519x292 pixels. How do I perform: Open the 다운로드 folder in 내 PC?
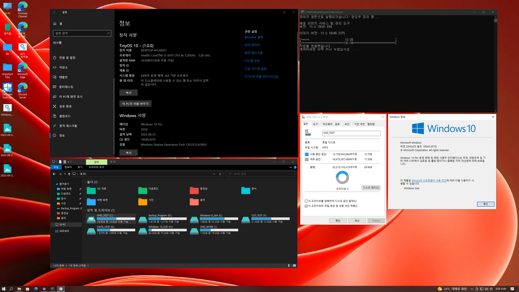[149, 190]
